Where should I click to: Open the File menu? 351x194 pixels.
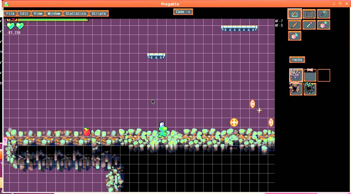pos(10,14)
